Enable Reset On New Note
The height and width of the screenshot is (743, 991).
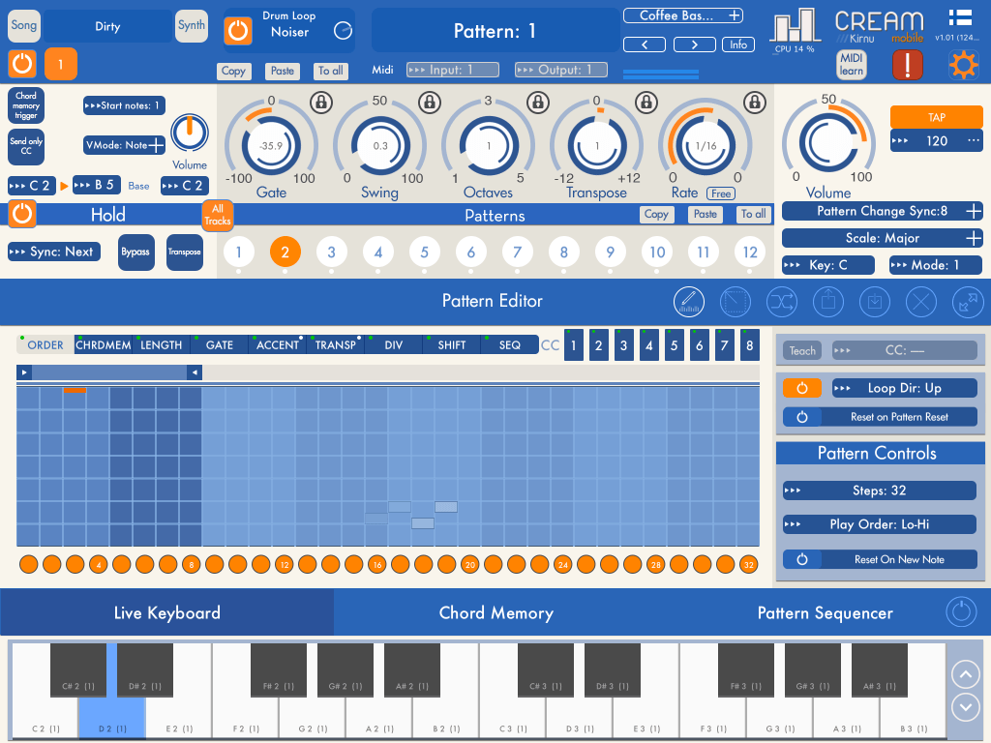tap(802, 559)
